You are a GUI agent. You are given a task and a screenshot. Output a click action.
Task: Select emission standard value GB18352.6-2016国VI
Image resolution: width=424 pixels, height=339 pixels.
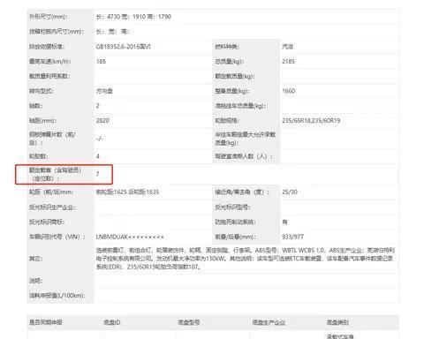[x=124, y=47]
